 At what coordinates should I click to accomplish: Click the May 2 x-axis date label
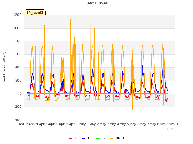[x=94, y=124]
